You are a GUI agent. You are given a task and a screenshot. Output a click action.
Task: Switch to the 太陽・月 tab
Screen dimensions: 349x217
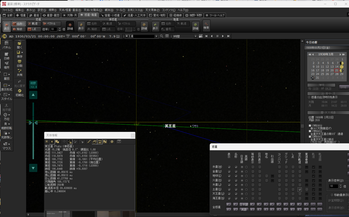tap(70, 15)
